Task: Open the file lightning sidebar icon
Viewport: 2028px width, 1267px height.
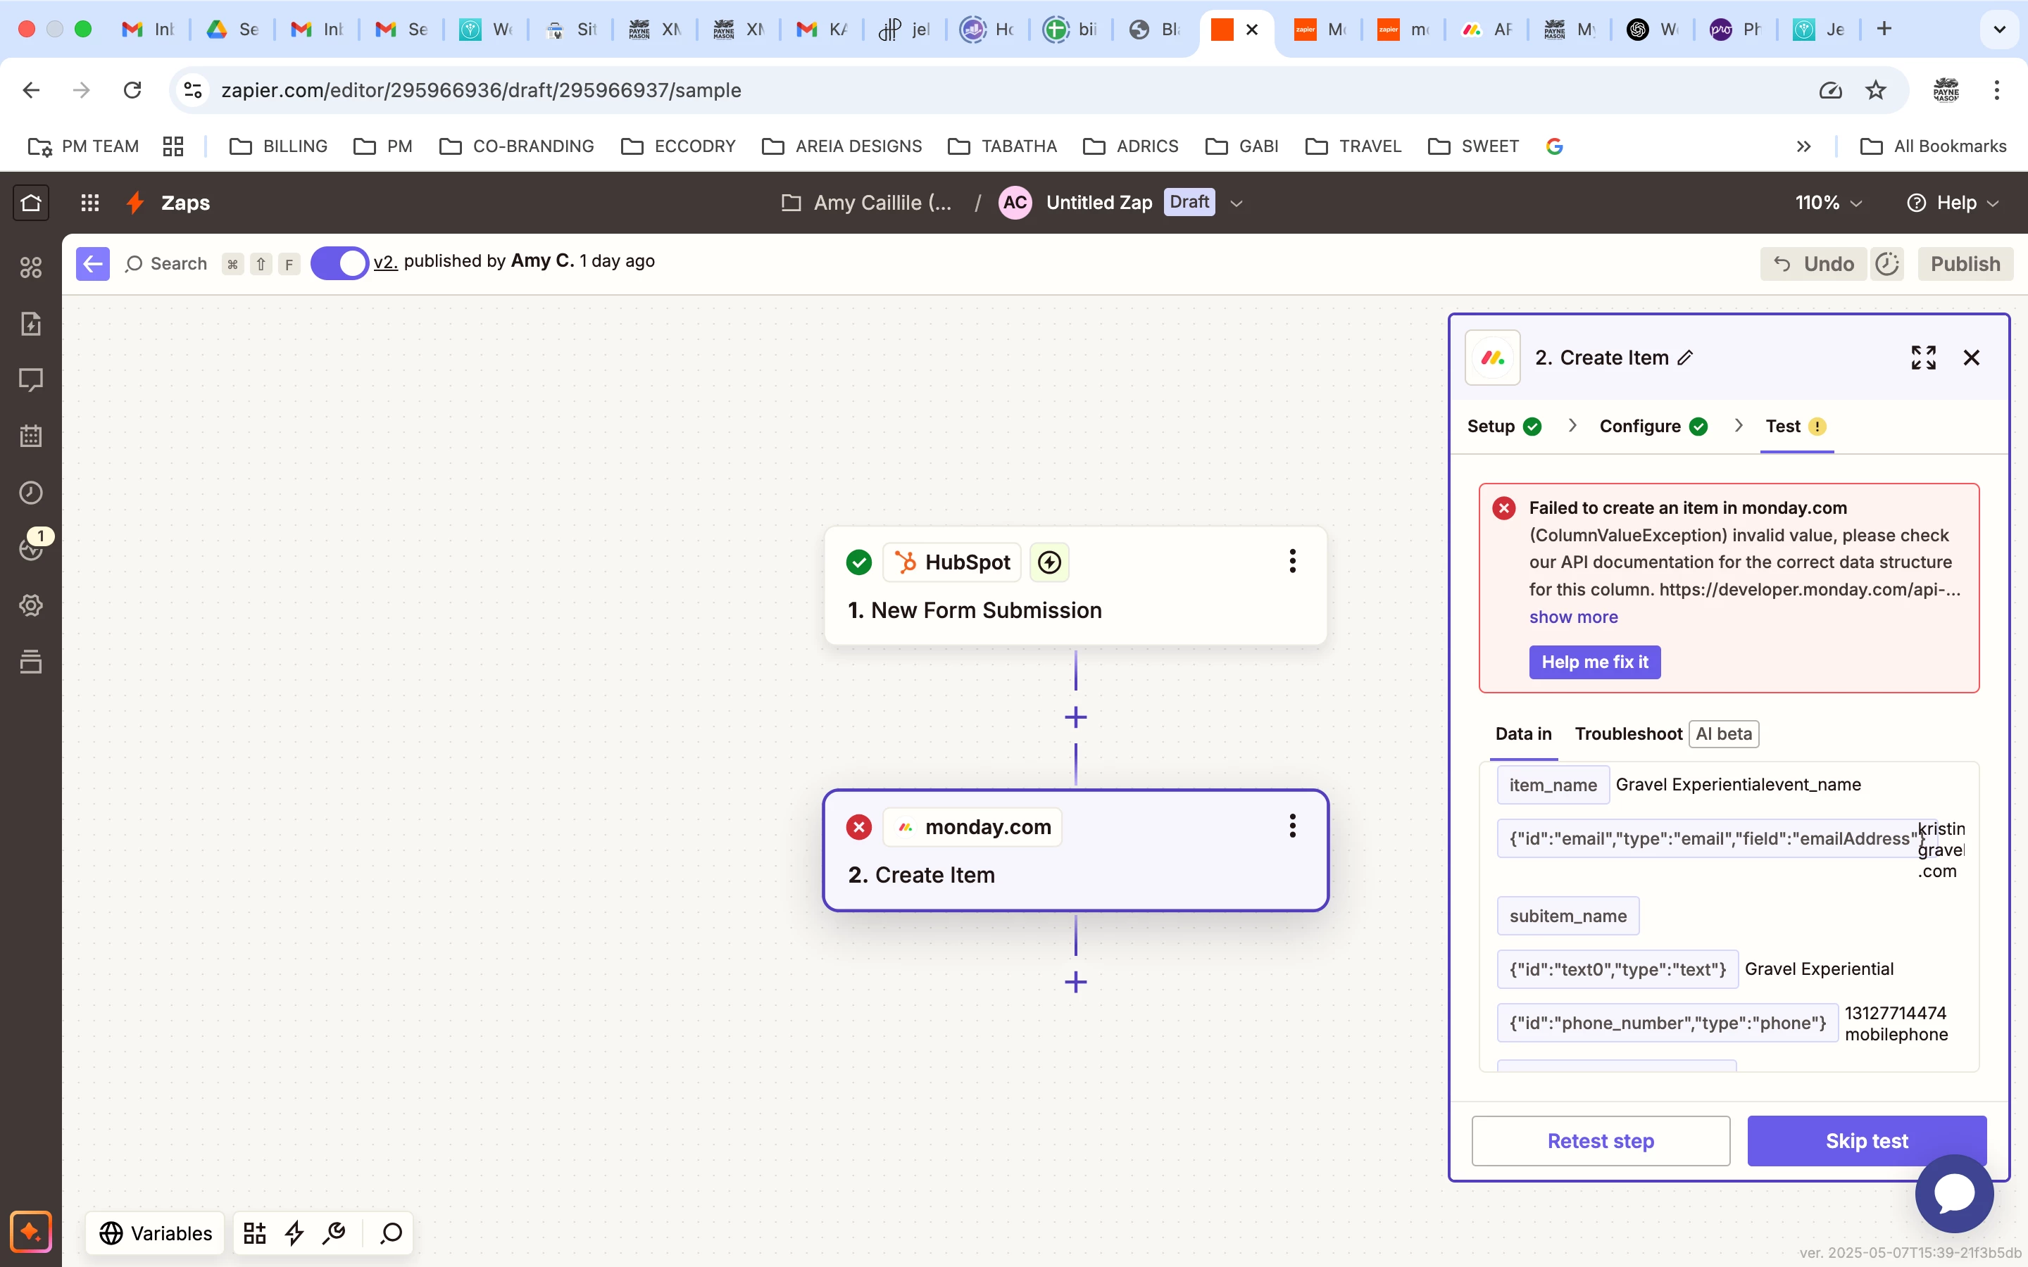Action: [x=31, y=324]
